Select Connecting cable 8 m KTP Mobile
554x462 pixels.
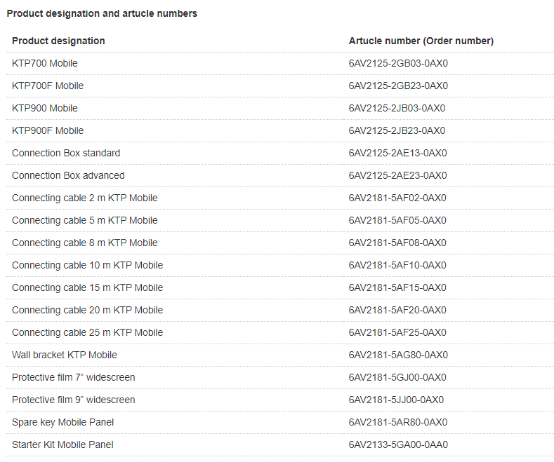[x=85, y=243]
